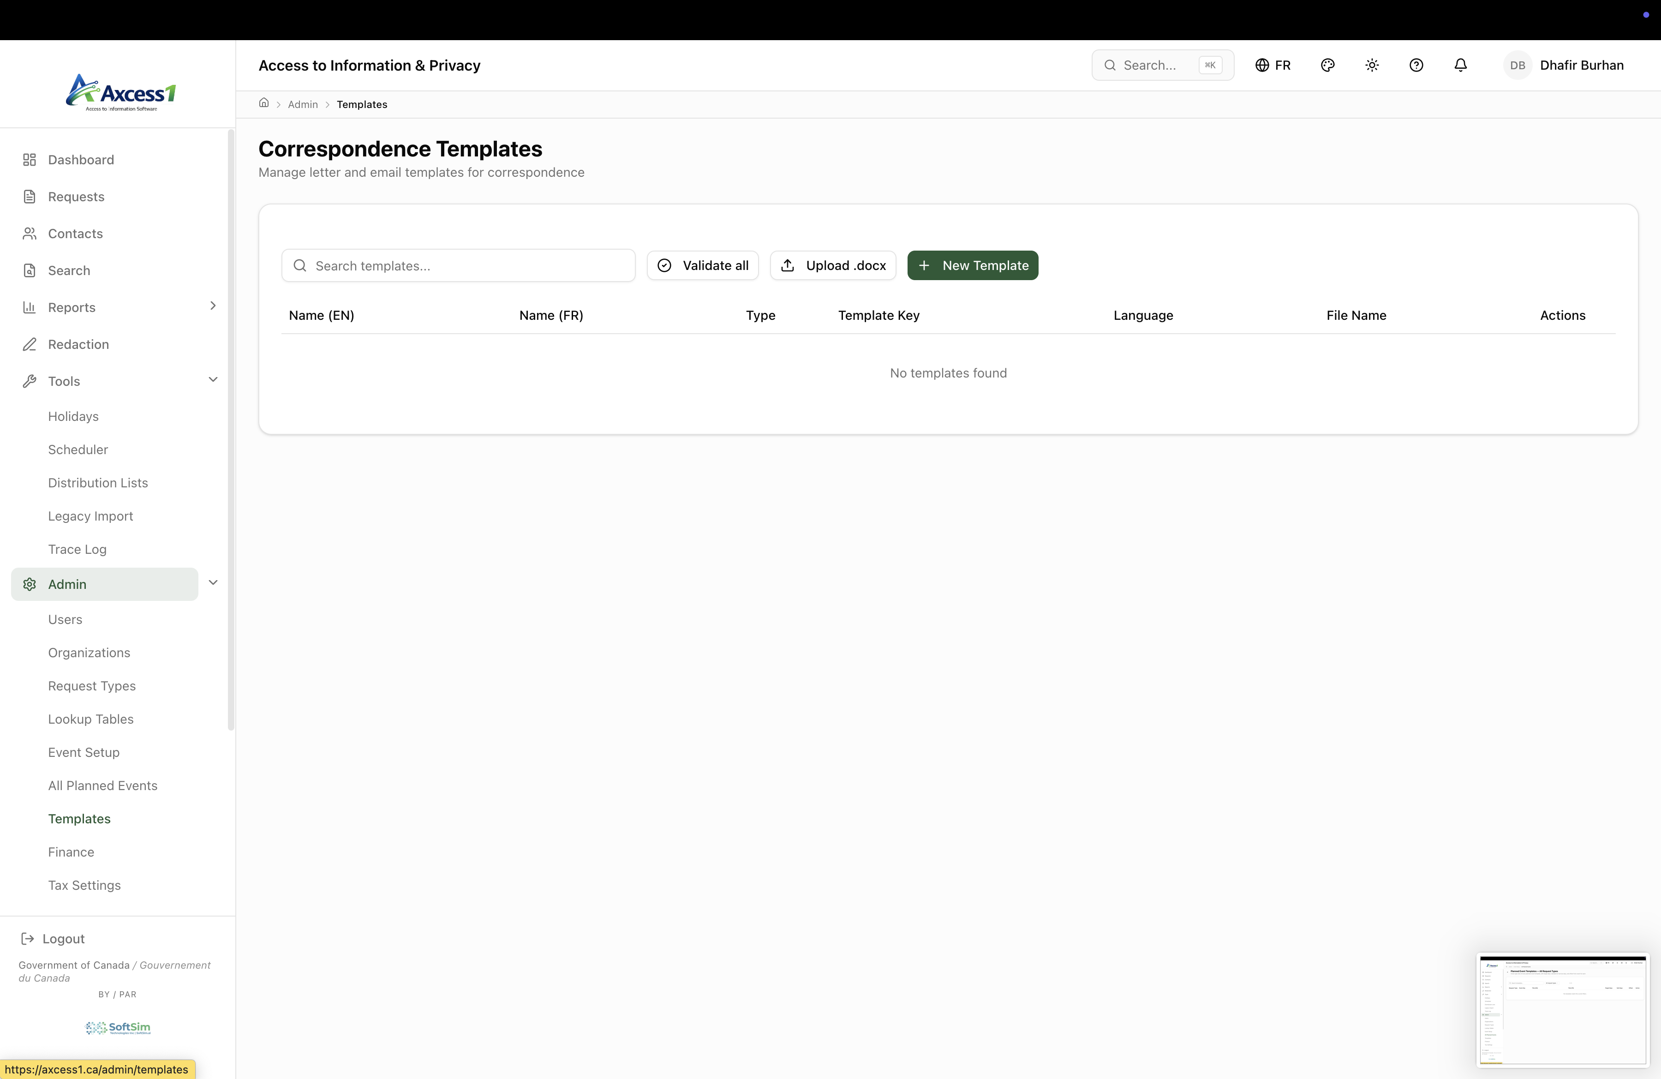
Task: Click the Axcess1 logo
Action: (x=120, y=93)
